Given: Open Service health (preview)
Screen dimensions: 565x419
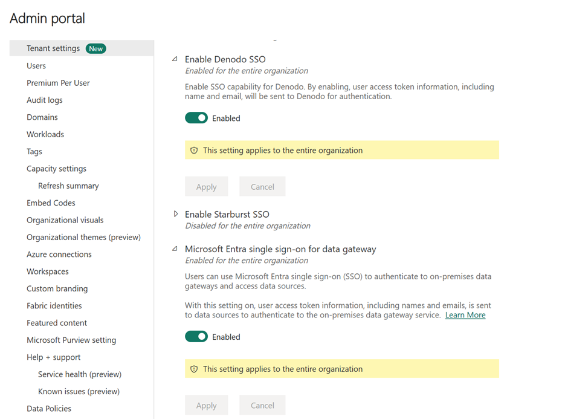Looking at the screenshot, I should (80, 374).
